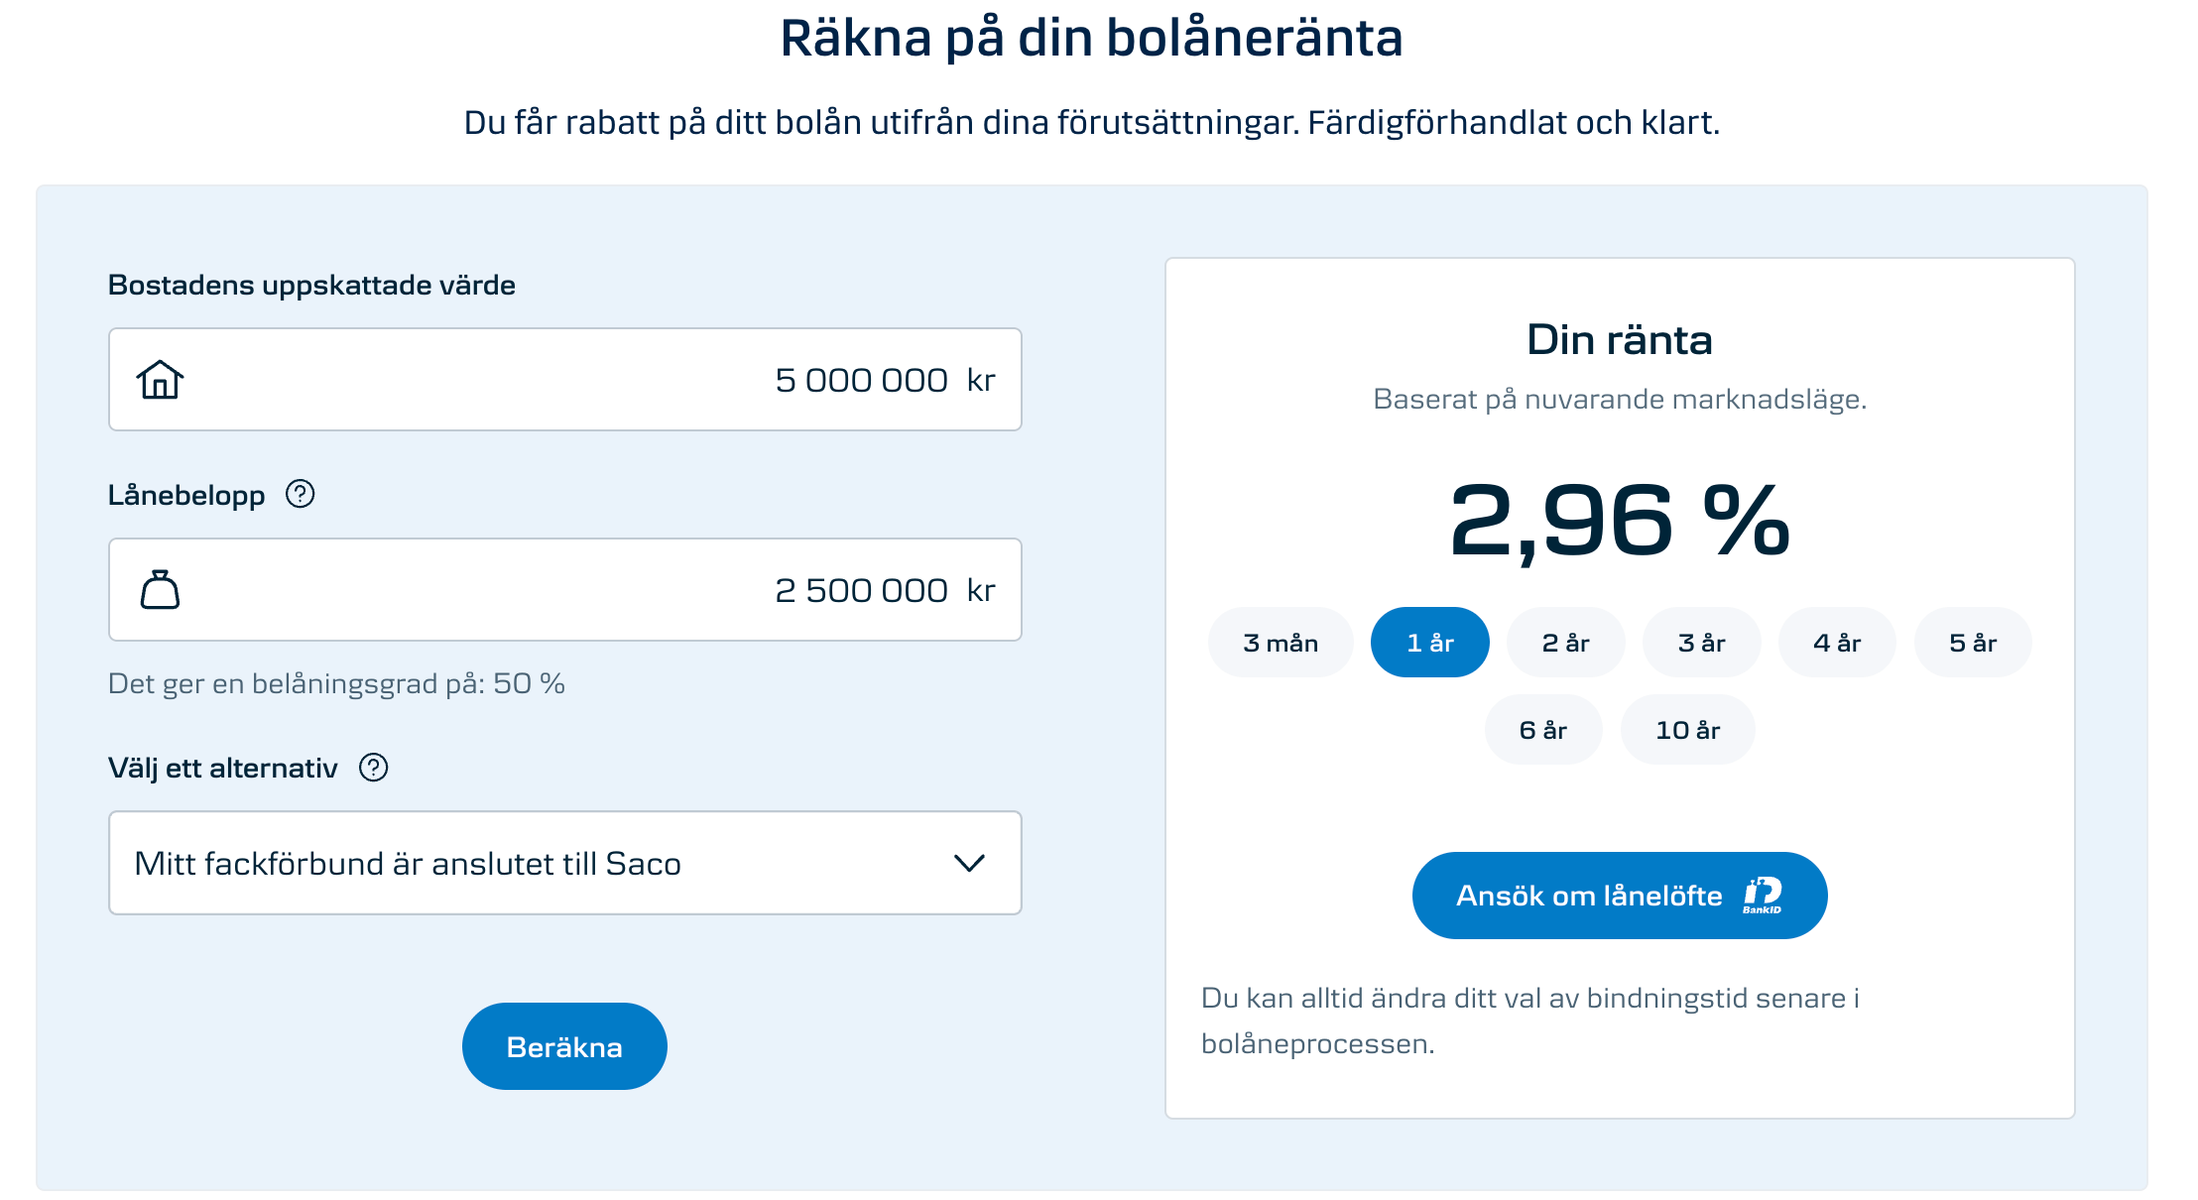
Task: Click Ansök om lånelöfte button
Action: coord(1620,896)
